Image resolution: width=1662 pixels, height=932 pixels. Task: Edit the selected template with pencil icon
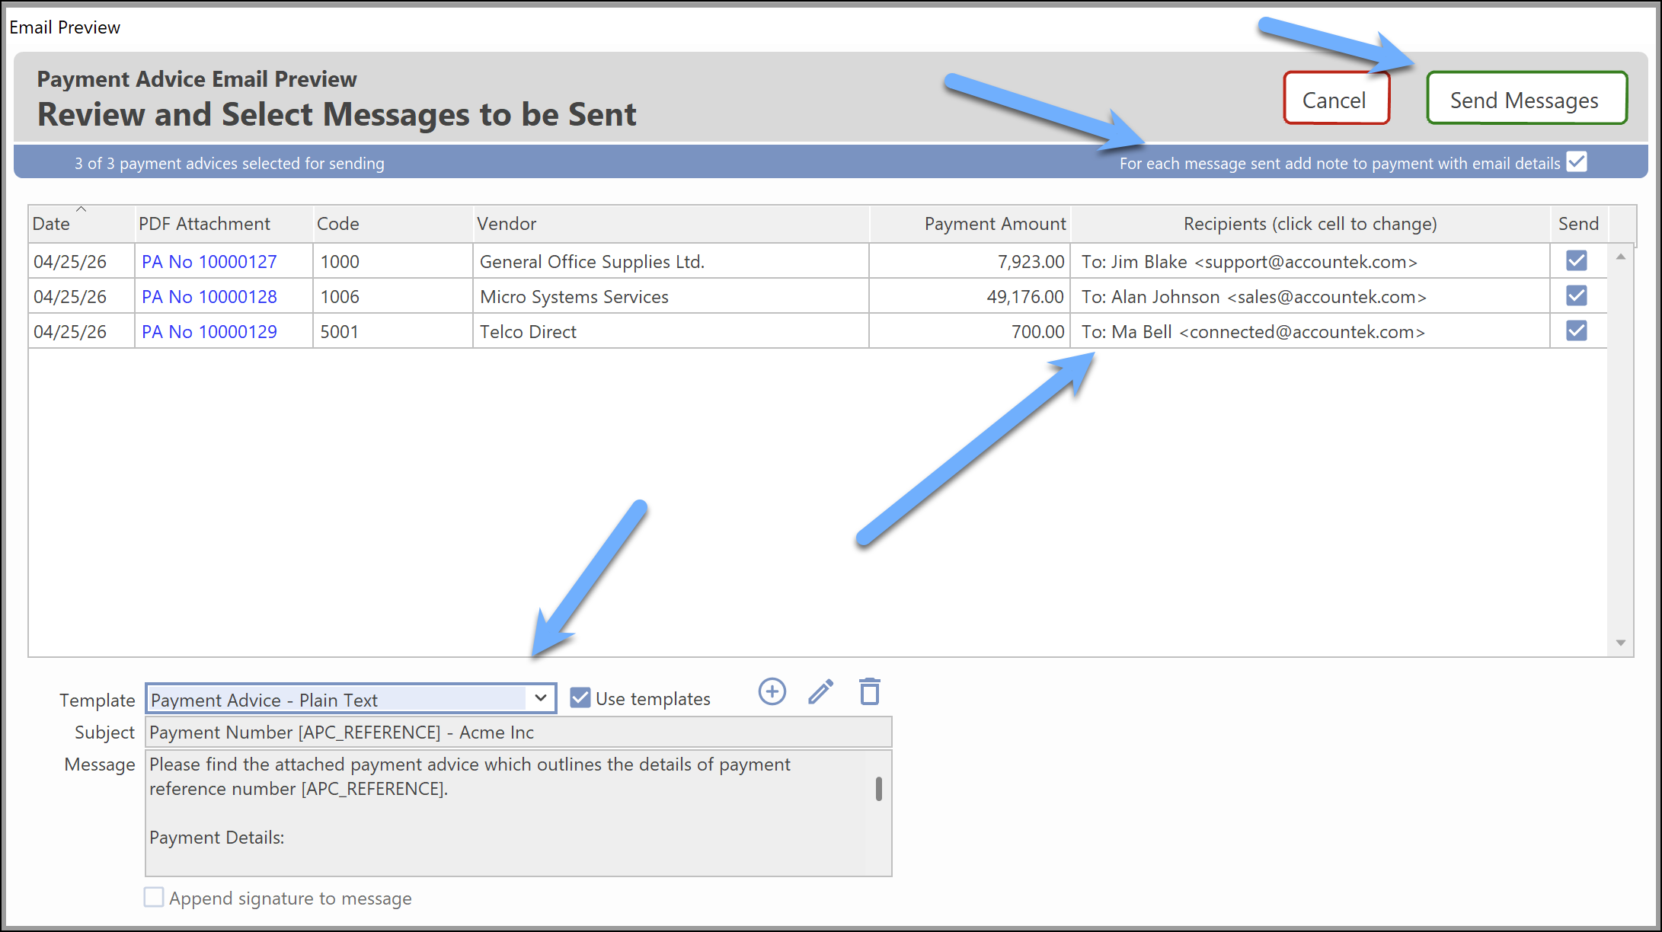pyautogui.click(x=820, y=691)
